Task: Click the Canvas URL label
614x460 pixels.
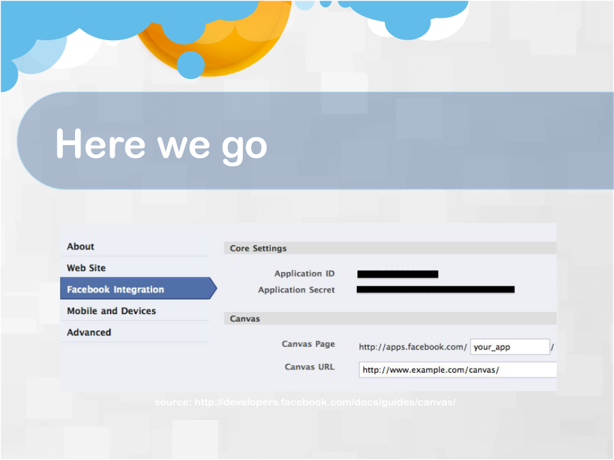Action: click(x=309, y=367)
